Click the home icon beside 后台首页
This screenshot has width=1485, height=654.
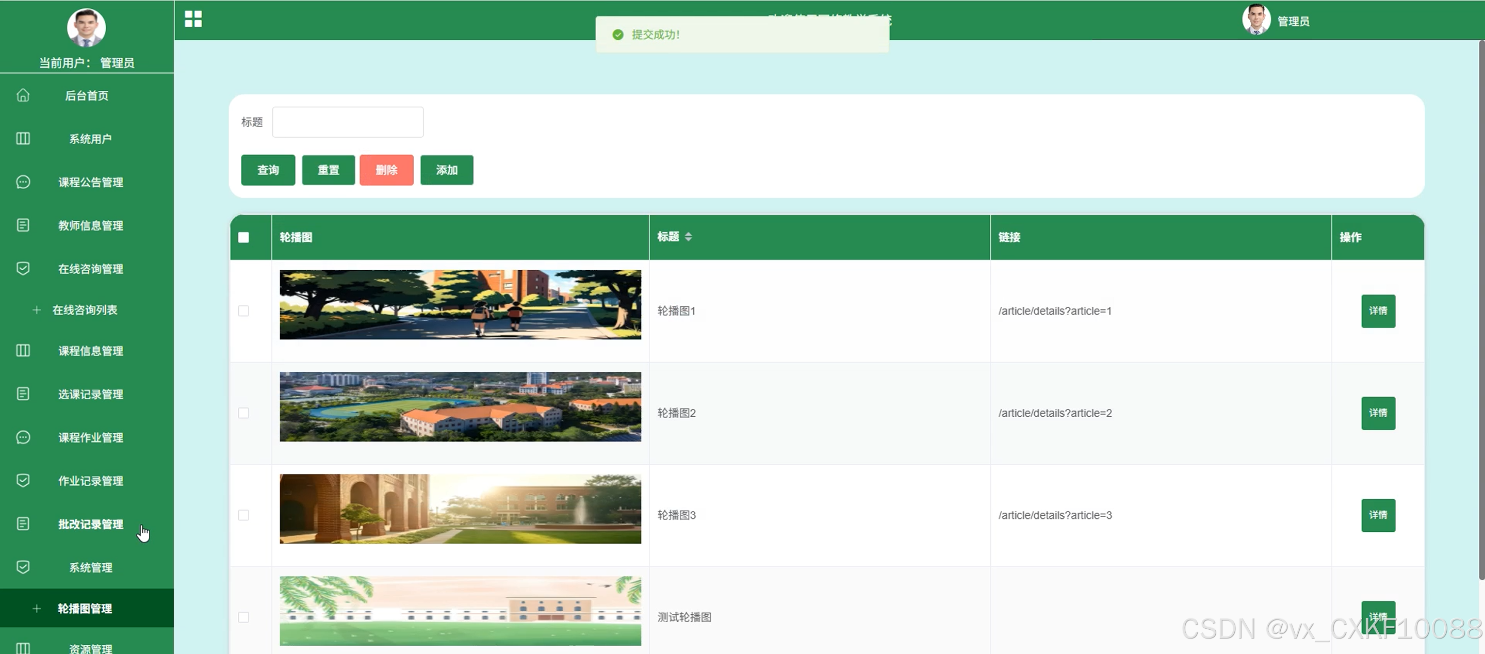point(23,95)
